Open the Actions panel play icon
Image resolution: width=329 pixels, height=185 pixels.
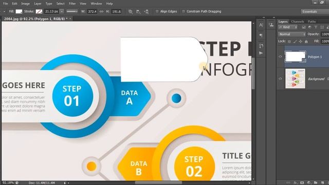tap(261, 53)
